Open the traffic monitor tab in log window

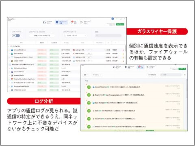[117, 67]
